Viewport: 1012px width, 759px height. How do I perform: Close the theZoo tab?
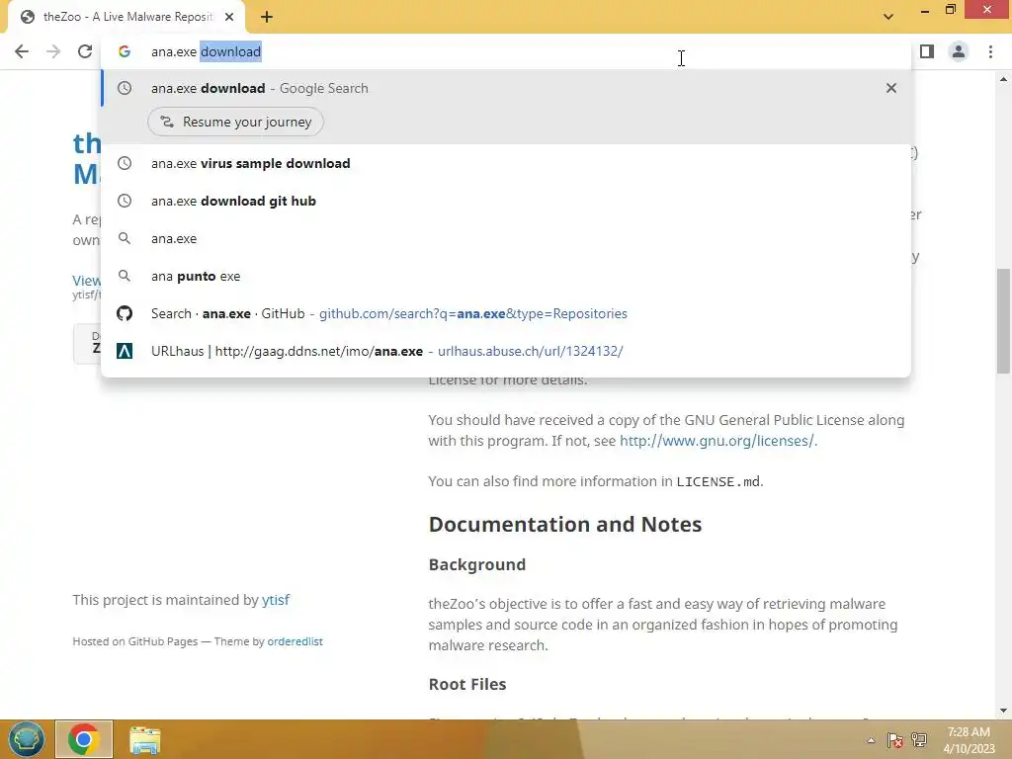click(x=229, y=17)
